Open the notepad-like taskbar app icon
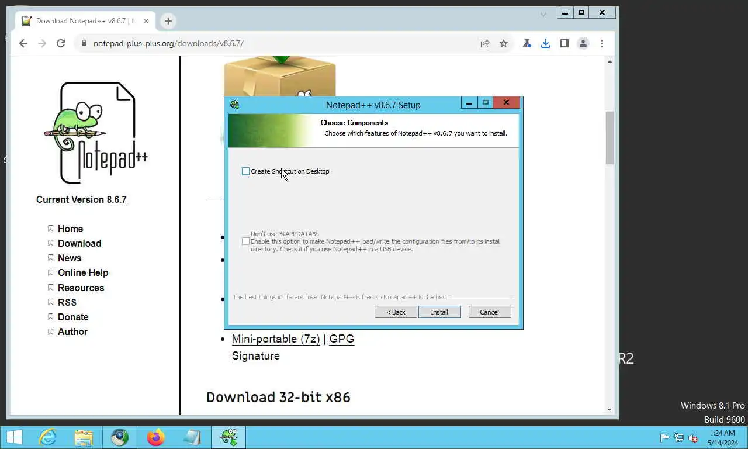748x449 pixels. click(x=192, y=437)
